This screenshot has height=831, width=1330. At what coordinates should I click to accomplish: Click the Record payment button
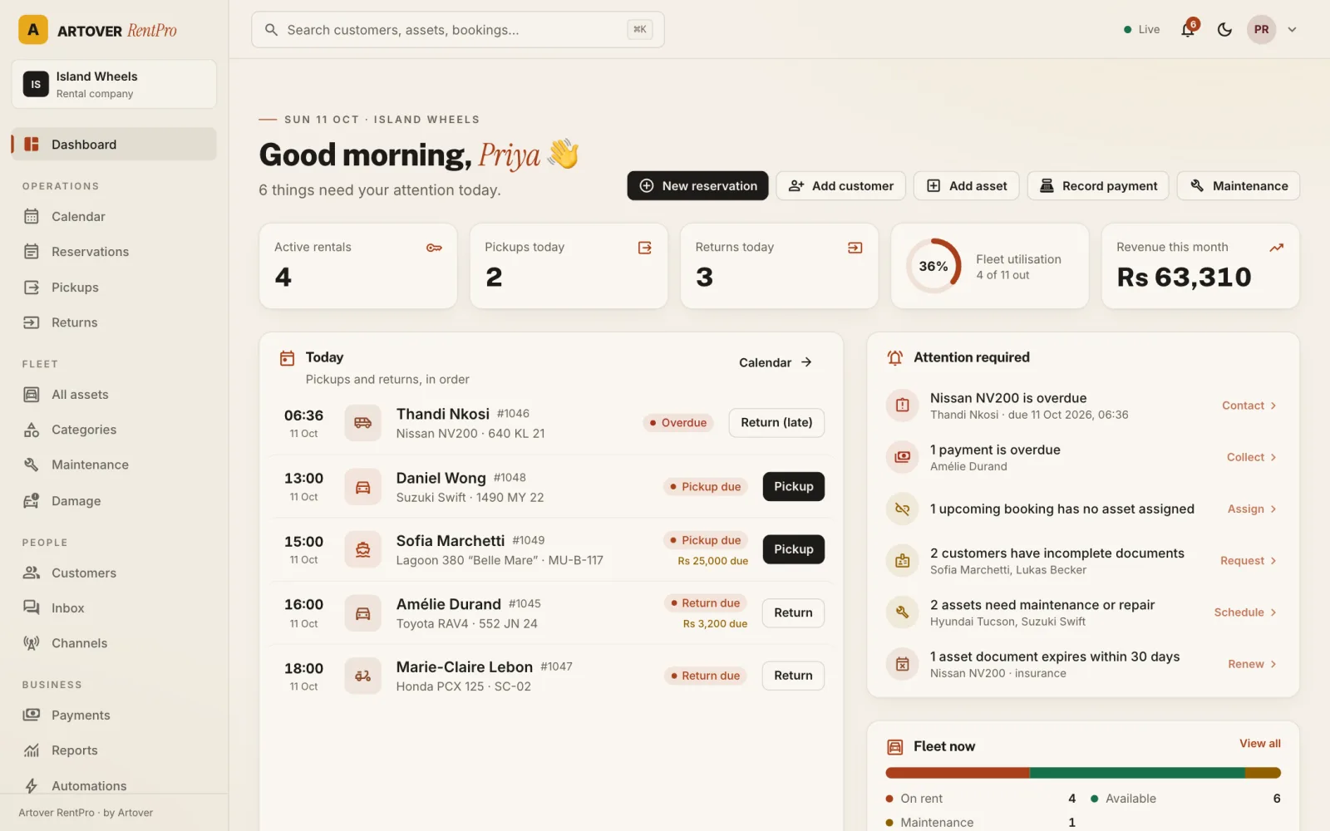tap(1098, 186)
